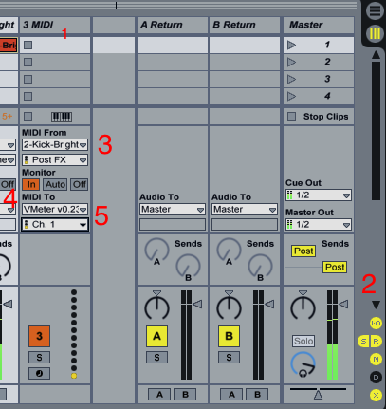This screenshot has width=386, height=409.
Task: Click 3 MIDI track stop button
Action: click(x=28, y=117)
